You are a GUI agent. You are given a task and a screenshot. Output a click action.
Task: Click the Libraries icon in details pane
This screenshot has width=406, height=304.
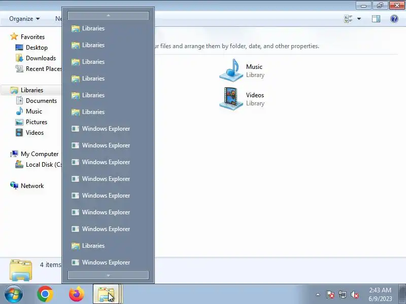coord(21,271)
